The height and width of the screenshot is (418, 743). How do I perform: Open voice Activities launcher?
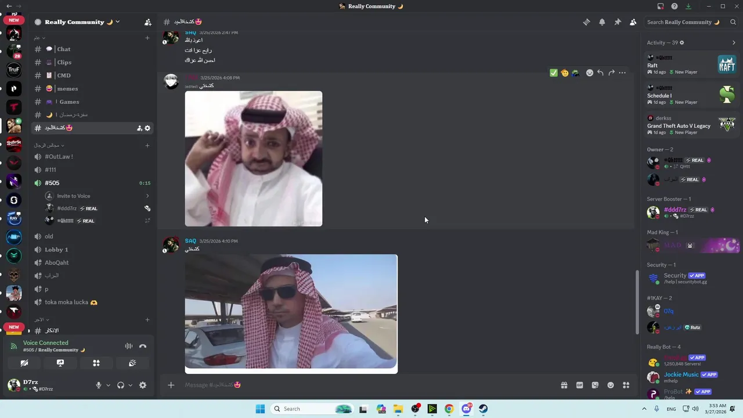(x=96, y=363)
